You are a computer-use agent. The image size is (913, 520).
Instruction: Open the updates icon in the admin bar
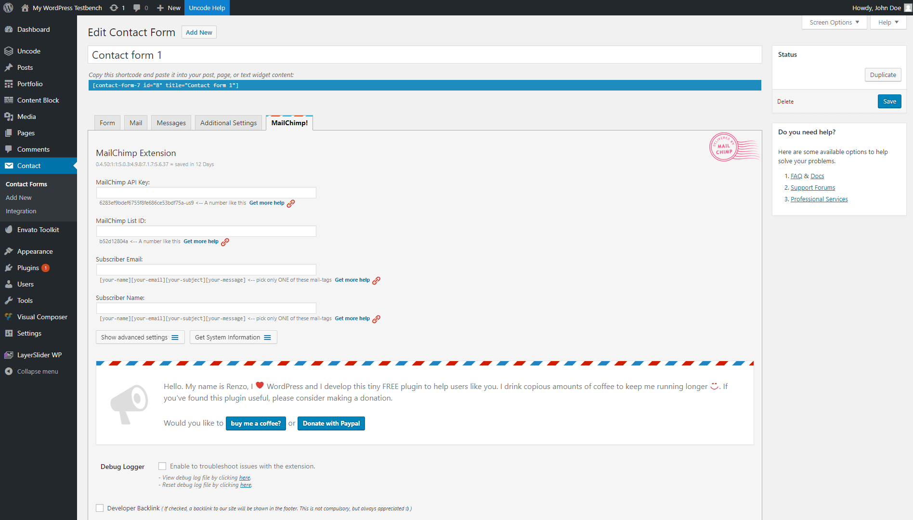point(114,8)
